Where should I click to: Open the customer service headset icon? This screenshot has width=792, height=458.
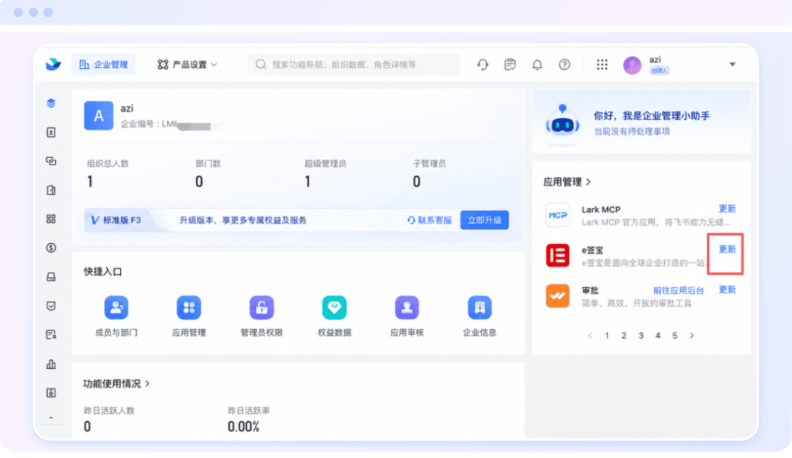(483, 64)
